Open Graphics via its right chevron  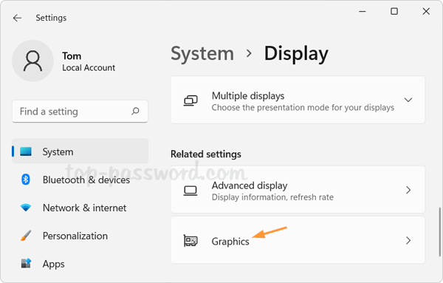(x=408, y=241)
